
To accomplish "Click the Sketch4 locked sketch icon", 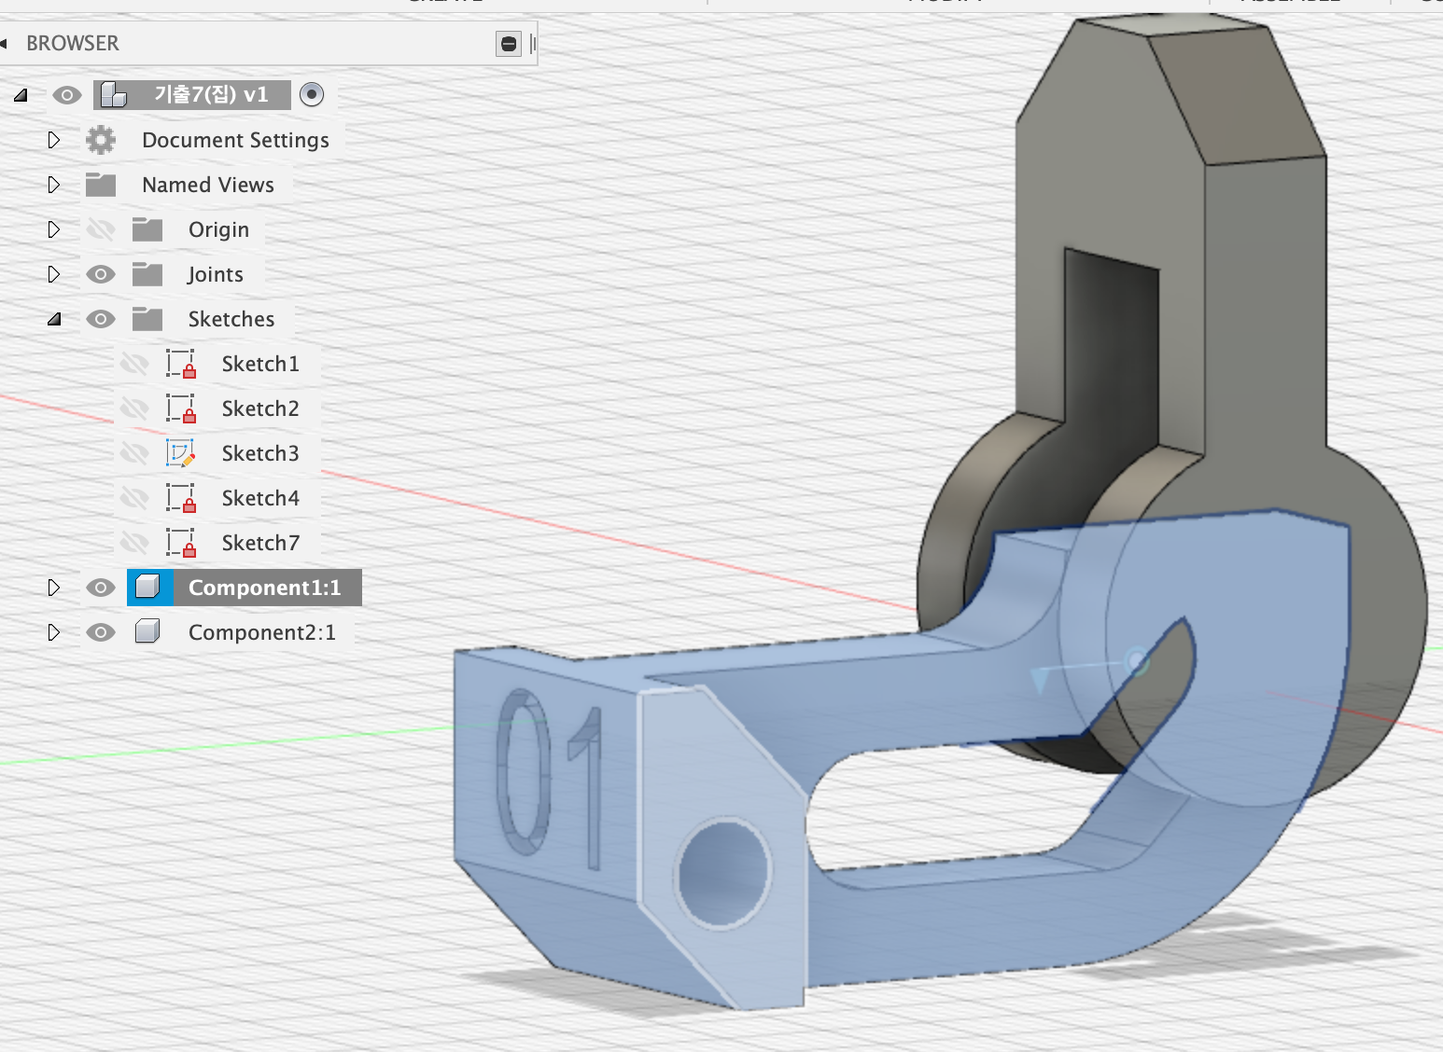I will [x=181, y=498].
